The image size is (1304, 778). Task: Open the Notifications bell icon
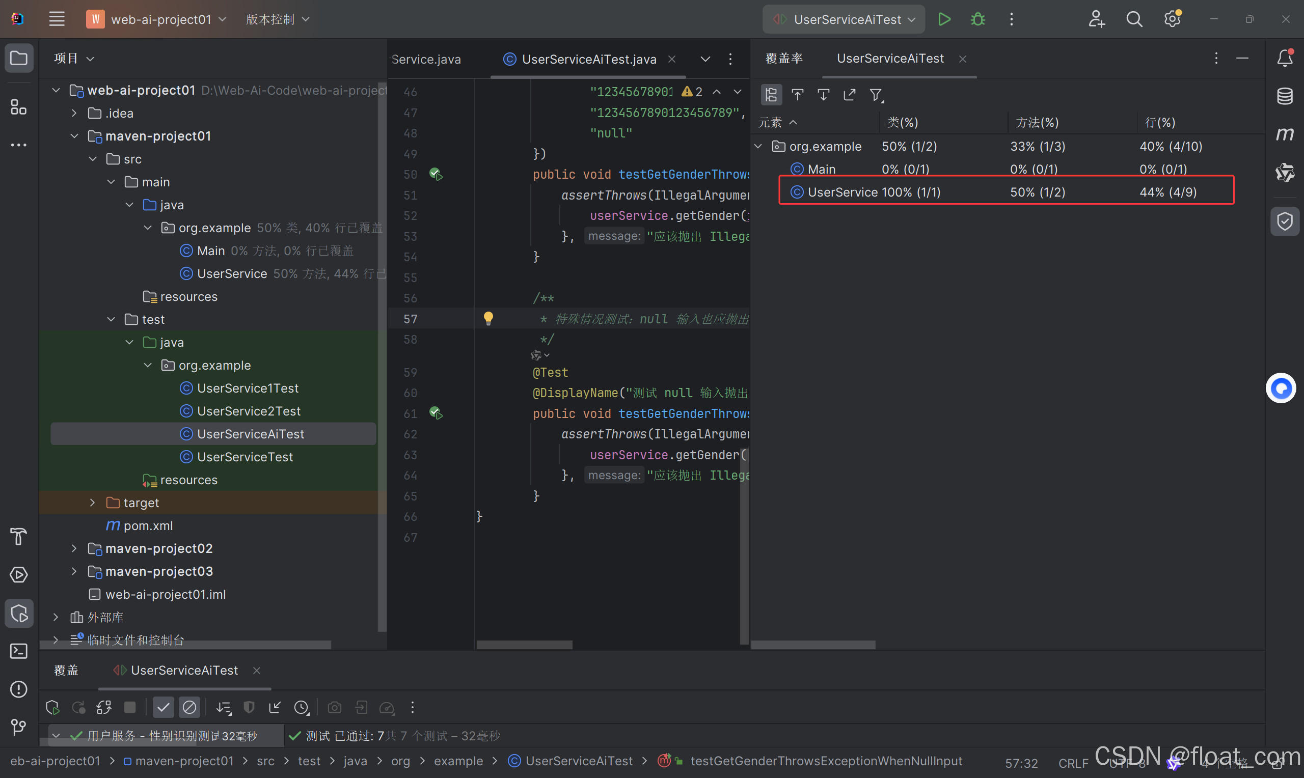[1284, 58]
